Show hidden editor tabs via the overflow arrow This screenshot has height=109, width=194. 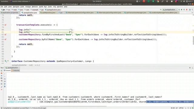[x=192, y=13]
